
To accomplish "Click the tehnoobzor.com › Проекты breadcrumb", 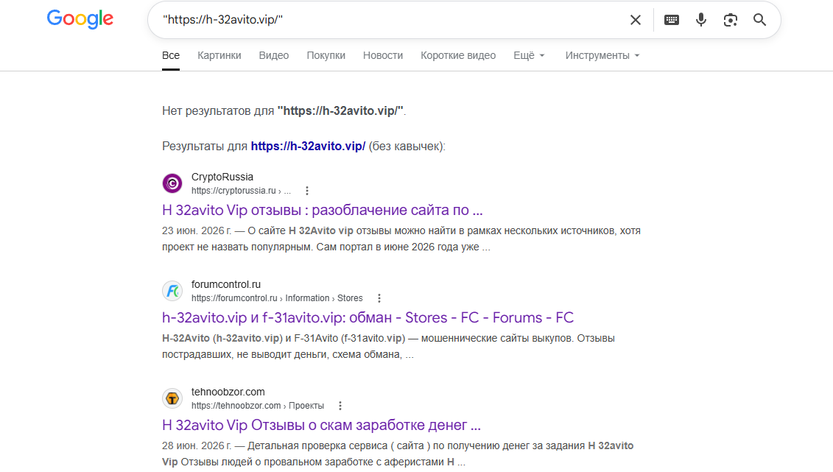I will tap(258, 406).
